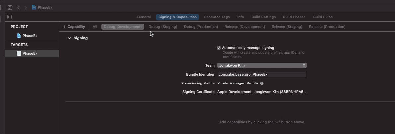Select Release (Production) configuration
The height and width of the screenshot is (134, 395).
(327, 27)
